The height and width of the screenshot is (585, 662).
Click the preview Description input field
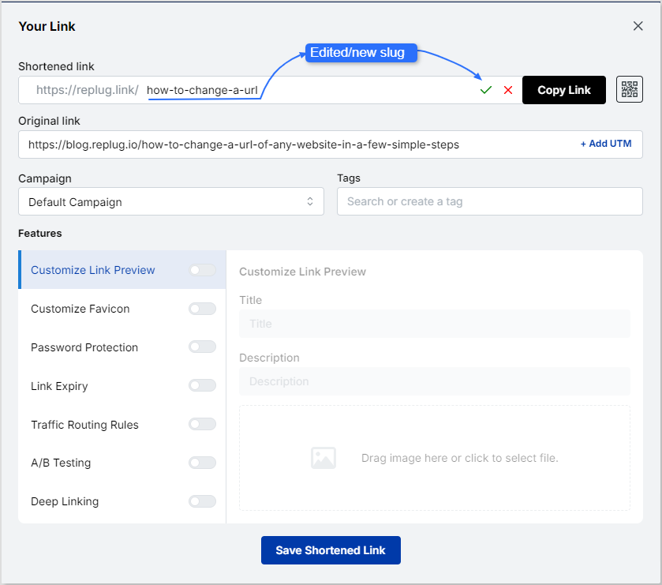[435, 381]
